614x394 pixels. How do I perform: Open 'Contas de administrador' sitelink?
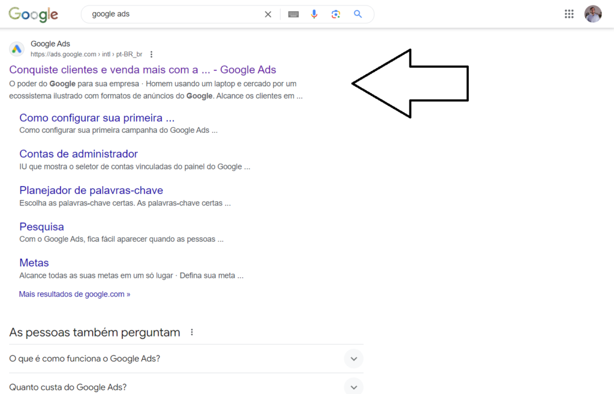click(79, 154)
